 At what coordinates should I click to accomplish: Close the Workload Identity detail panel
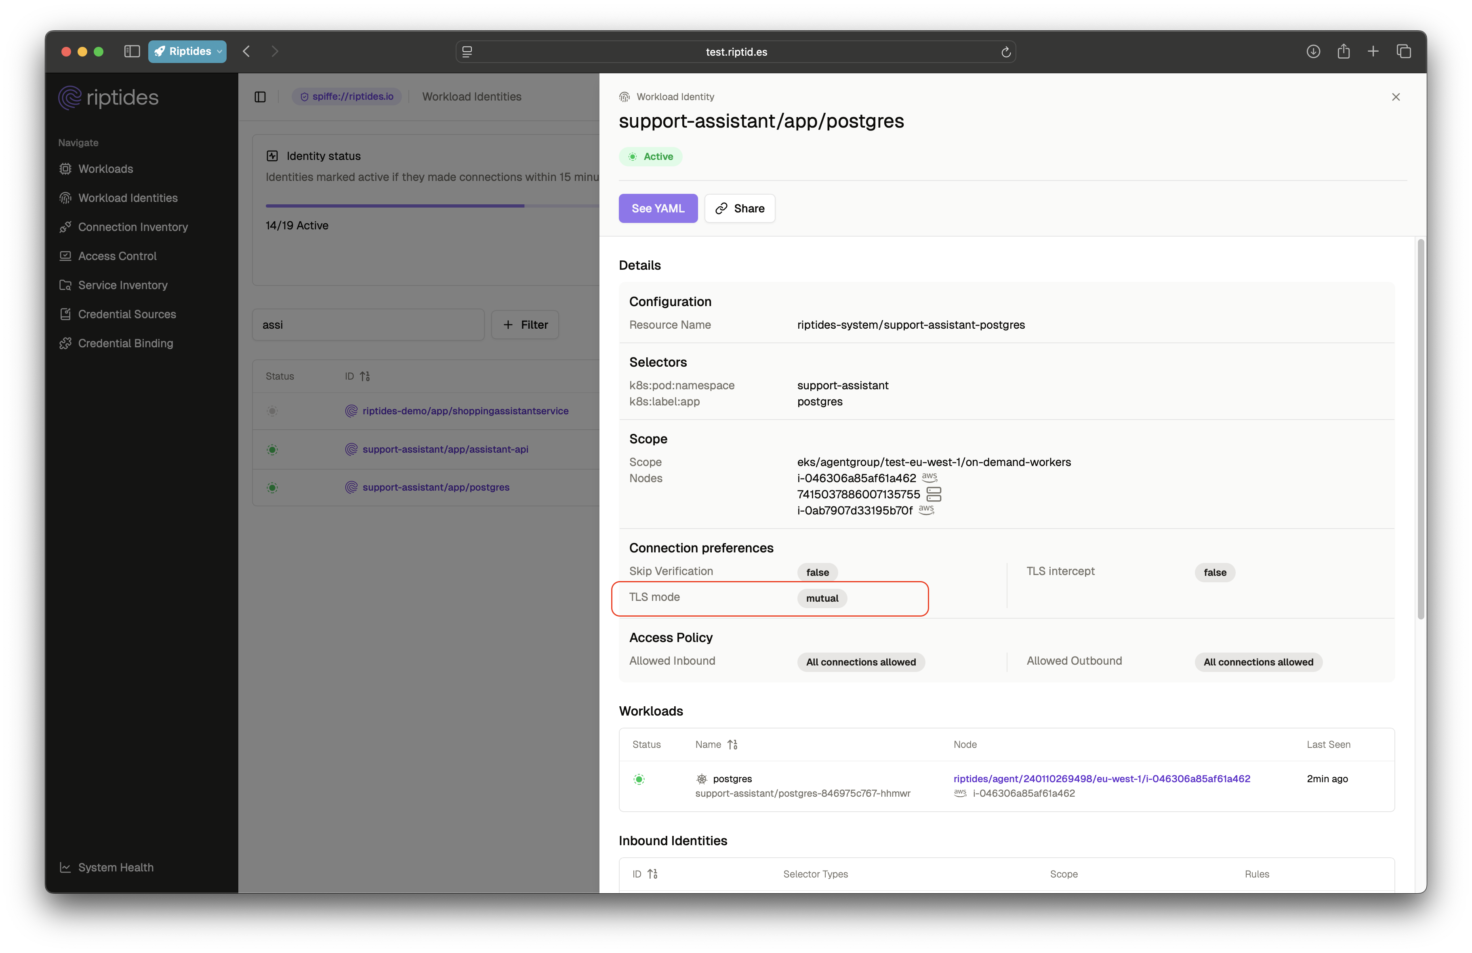click(x=1395, y=97)
